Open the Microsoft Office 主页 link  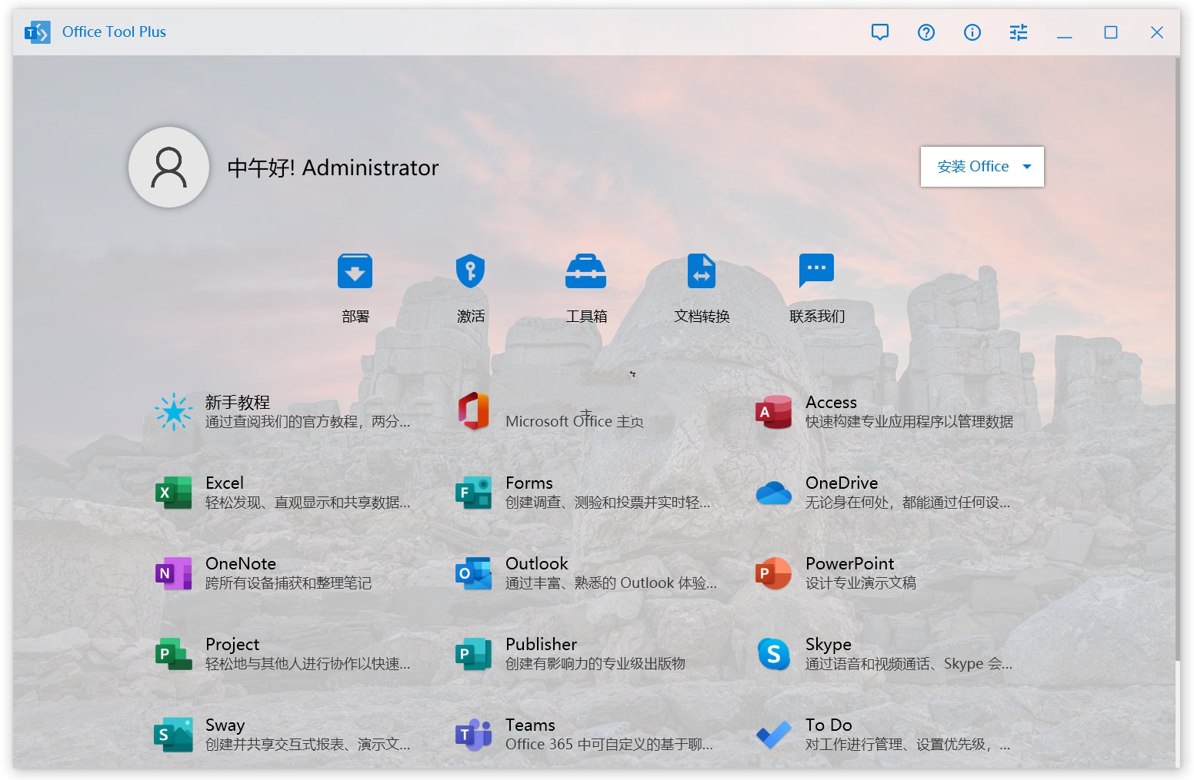click(x=574, y=421)
